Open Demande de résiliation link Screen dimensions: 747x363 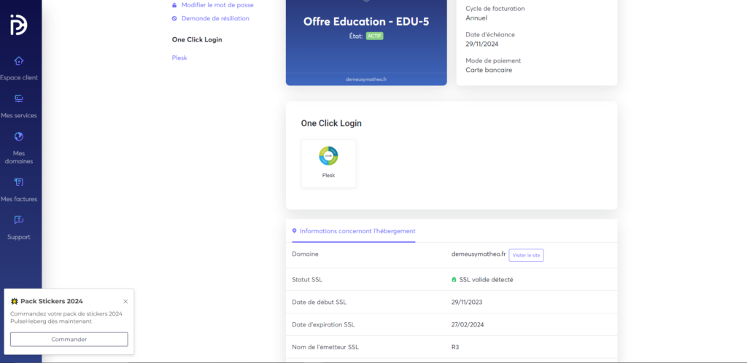tap(215, 18)
